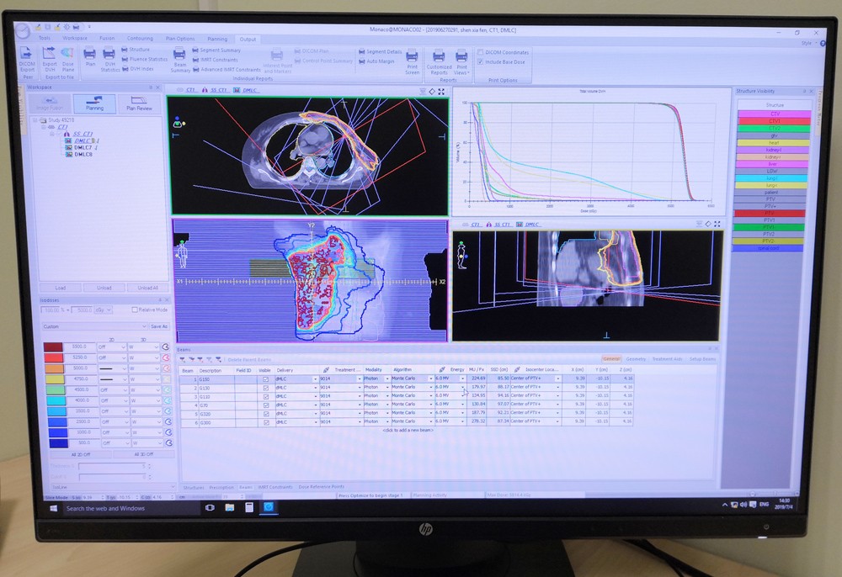Click the DVH Statistics report icon
The image size is (842, 577).
click(x=110, y=57)
